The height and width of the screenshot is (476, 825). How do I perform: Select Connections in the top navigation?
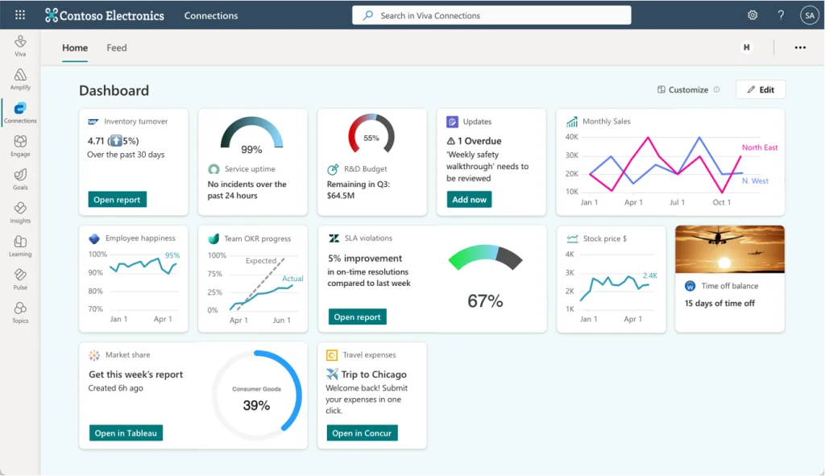coord(210,14)
